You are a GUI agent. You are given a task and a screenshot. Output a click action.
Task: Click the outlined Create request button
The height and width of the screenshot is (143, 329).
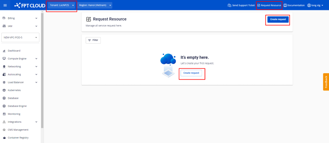191,73
